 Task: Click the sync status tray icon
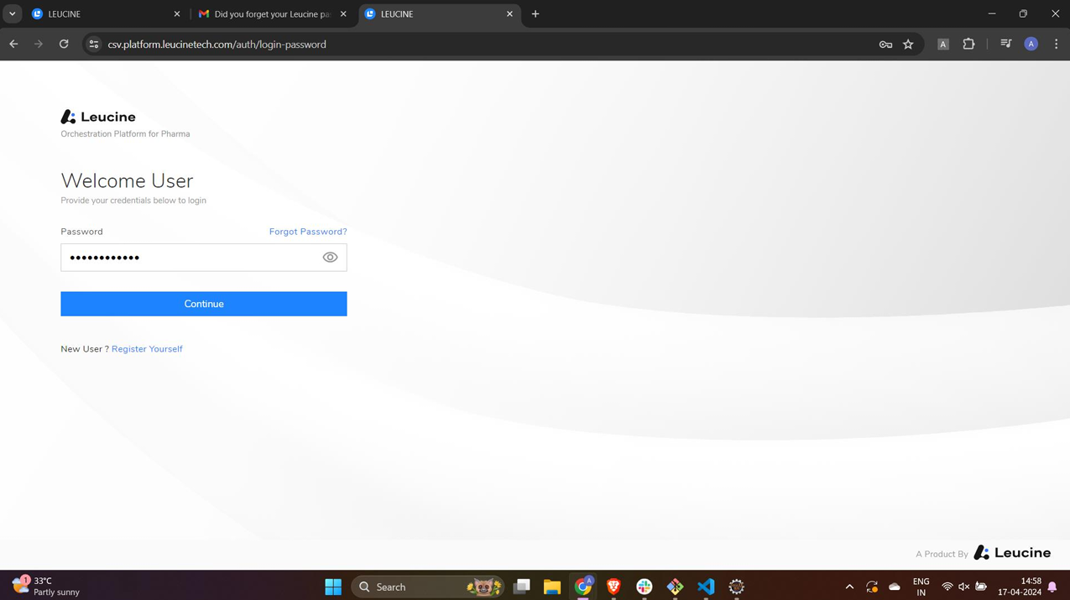click(x=872, y=587)
